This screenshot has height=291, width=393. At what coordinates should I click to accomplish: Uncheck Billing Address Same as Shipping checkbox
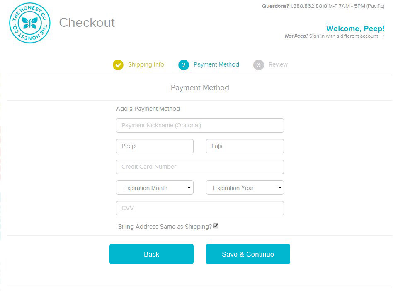[x=216, y=226]
